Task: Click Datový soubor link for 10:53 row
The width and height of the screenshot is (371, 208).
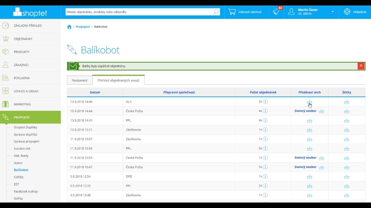Action: coord(305,158)
